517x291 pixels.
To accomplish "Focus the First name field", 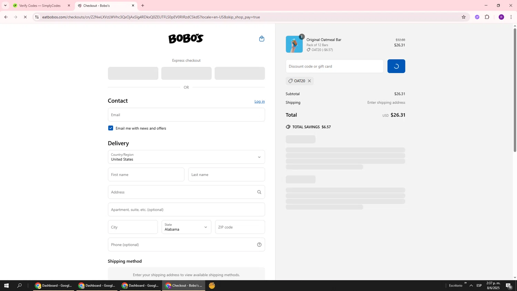I will pos(146,174).
